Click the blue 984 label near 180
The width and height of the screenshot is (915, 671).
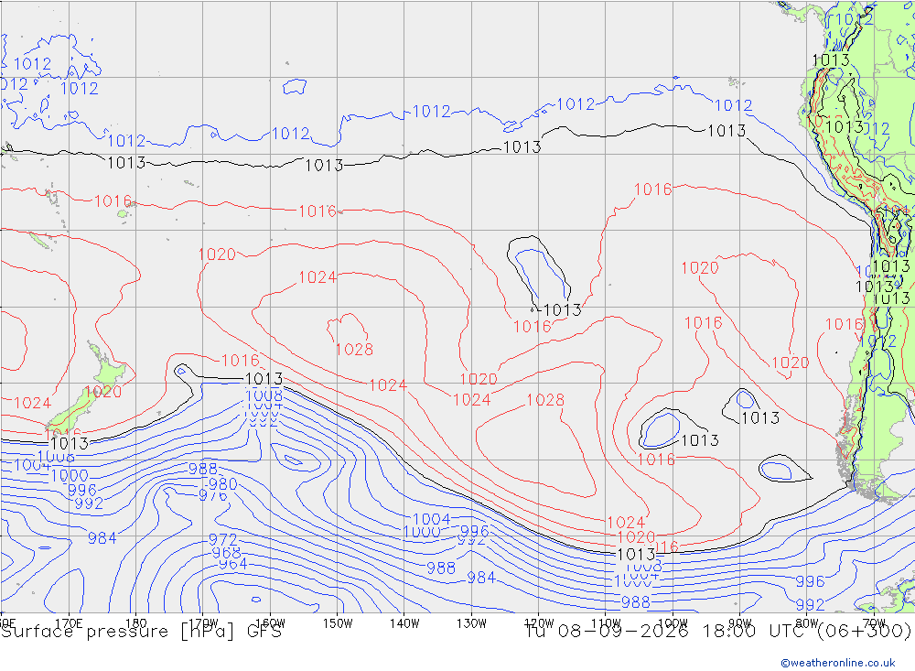[x=102, y=538]
